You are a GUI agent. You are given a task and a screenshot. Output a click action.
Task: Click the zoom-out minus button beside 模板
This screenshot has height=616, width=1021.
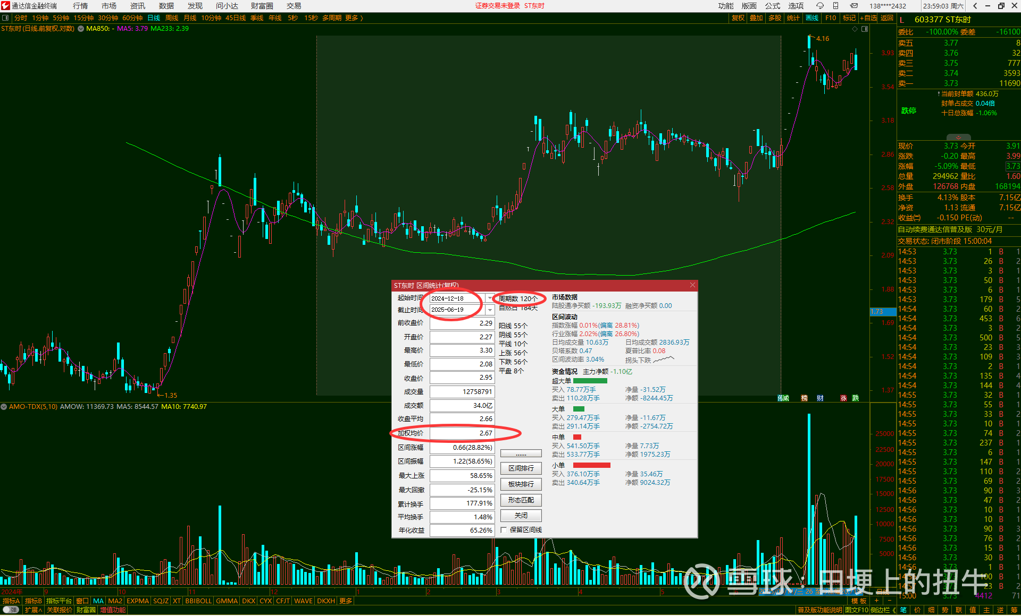click(889, 601)
